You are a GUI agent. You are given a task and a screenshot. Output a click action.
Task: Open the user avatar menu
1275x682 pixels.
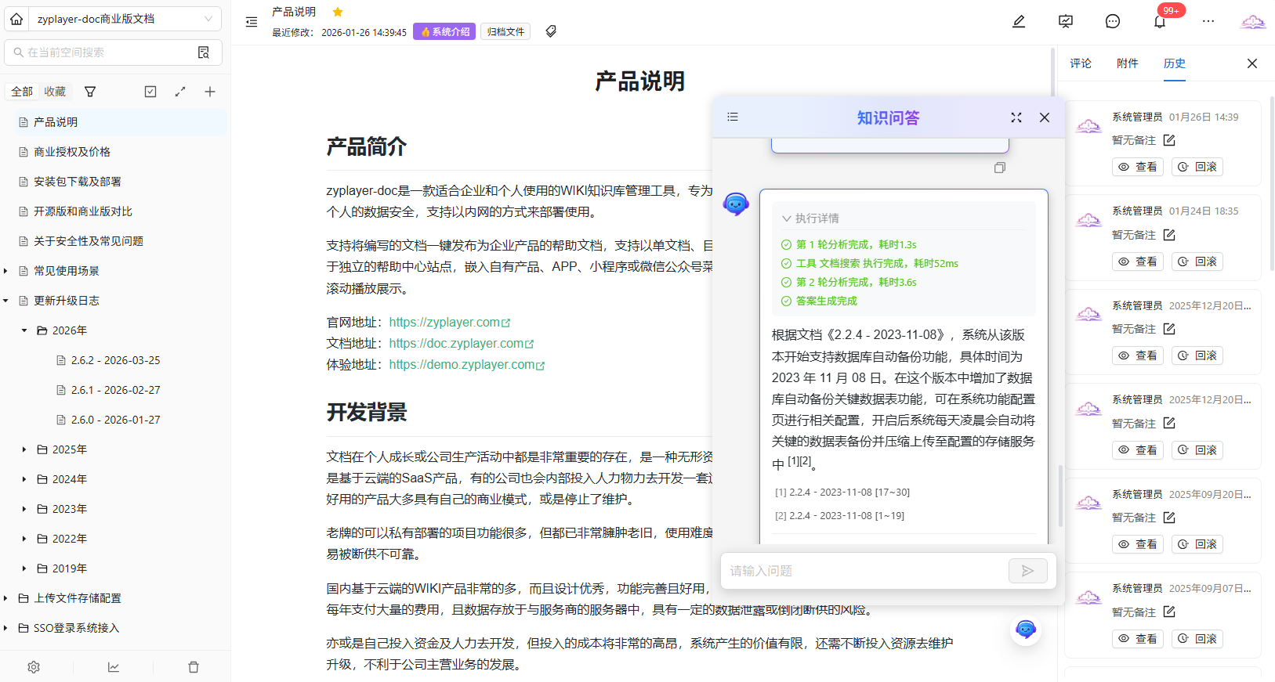click(x=1253, y=21)
